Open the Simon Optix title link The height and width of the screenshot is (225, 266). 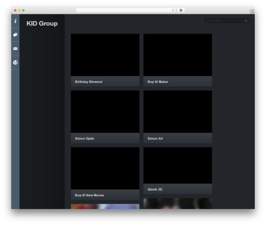(x=85, y=138)
